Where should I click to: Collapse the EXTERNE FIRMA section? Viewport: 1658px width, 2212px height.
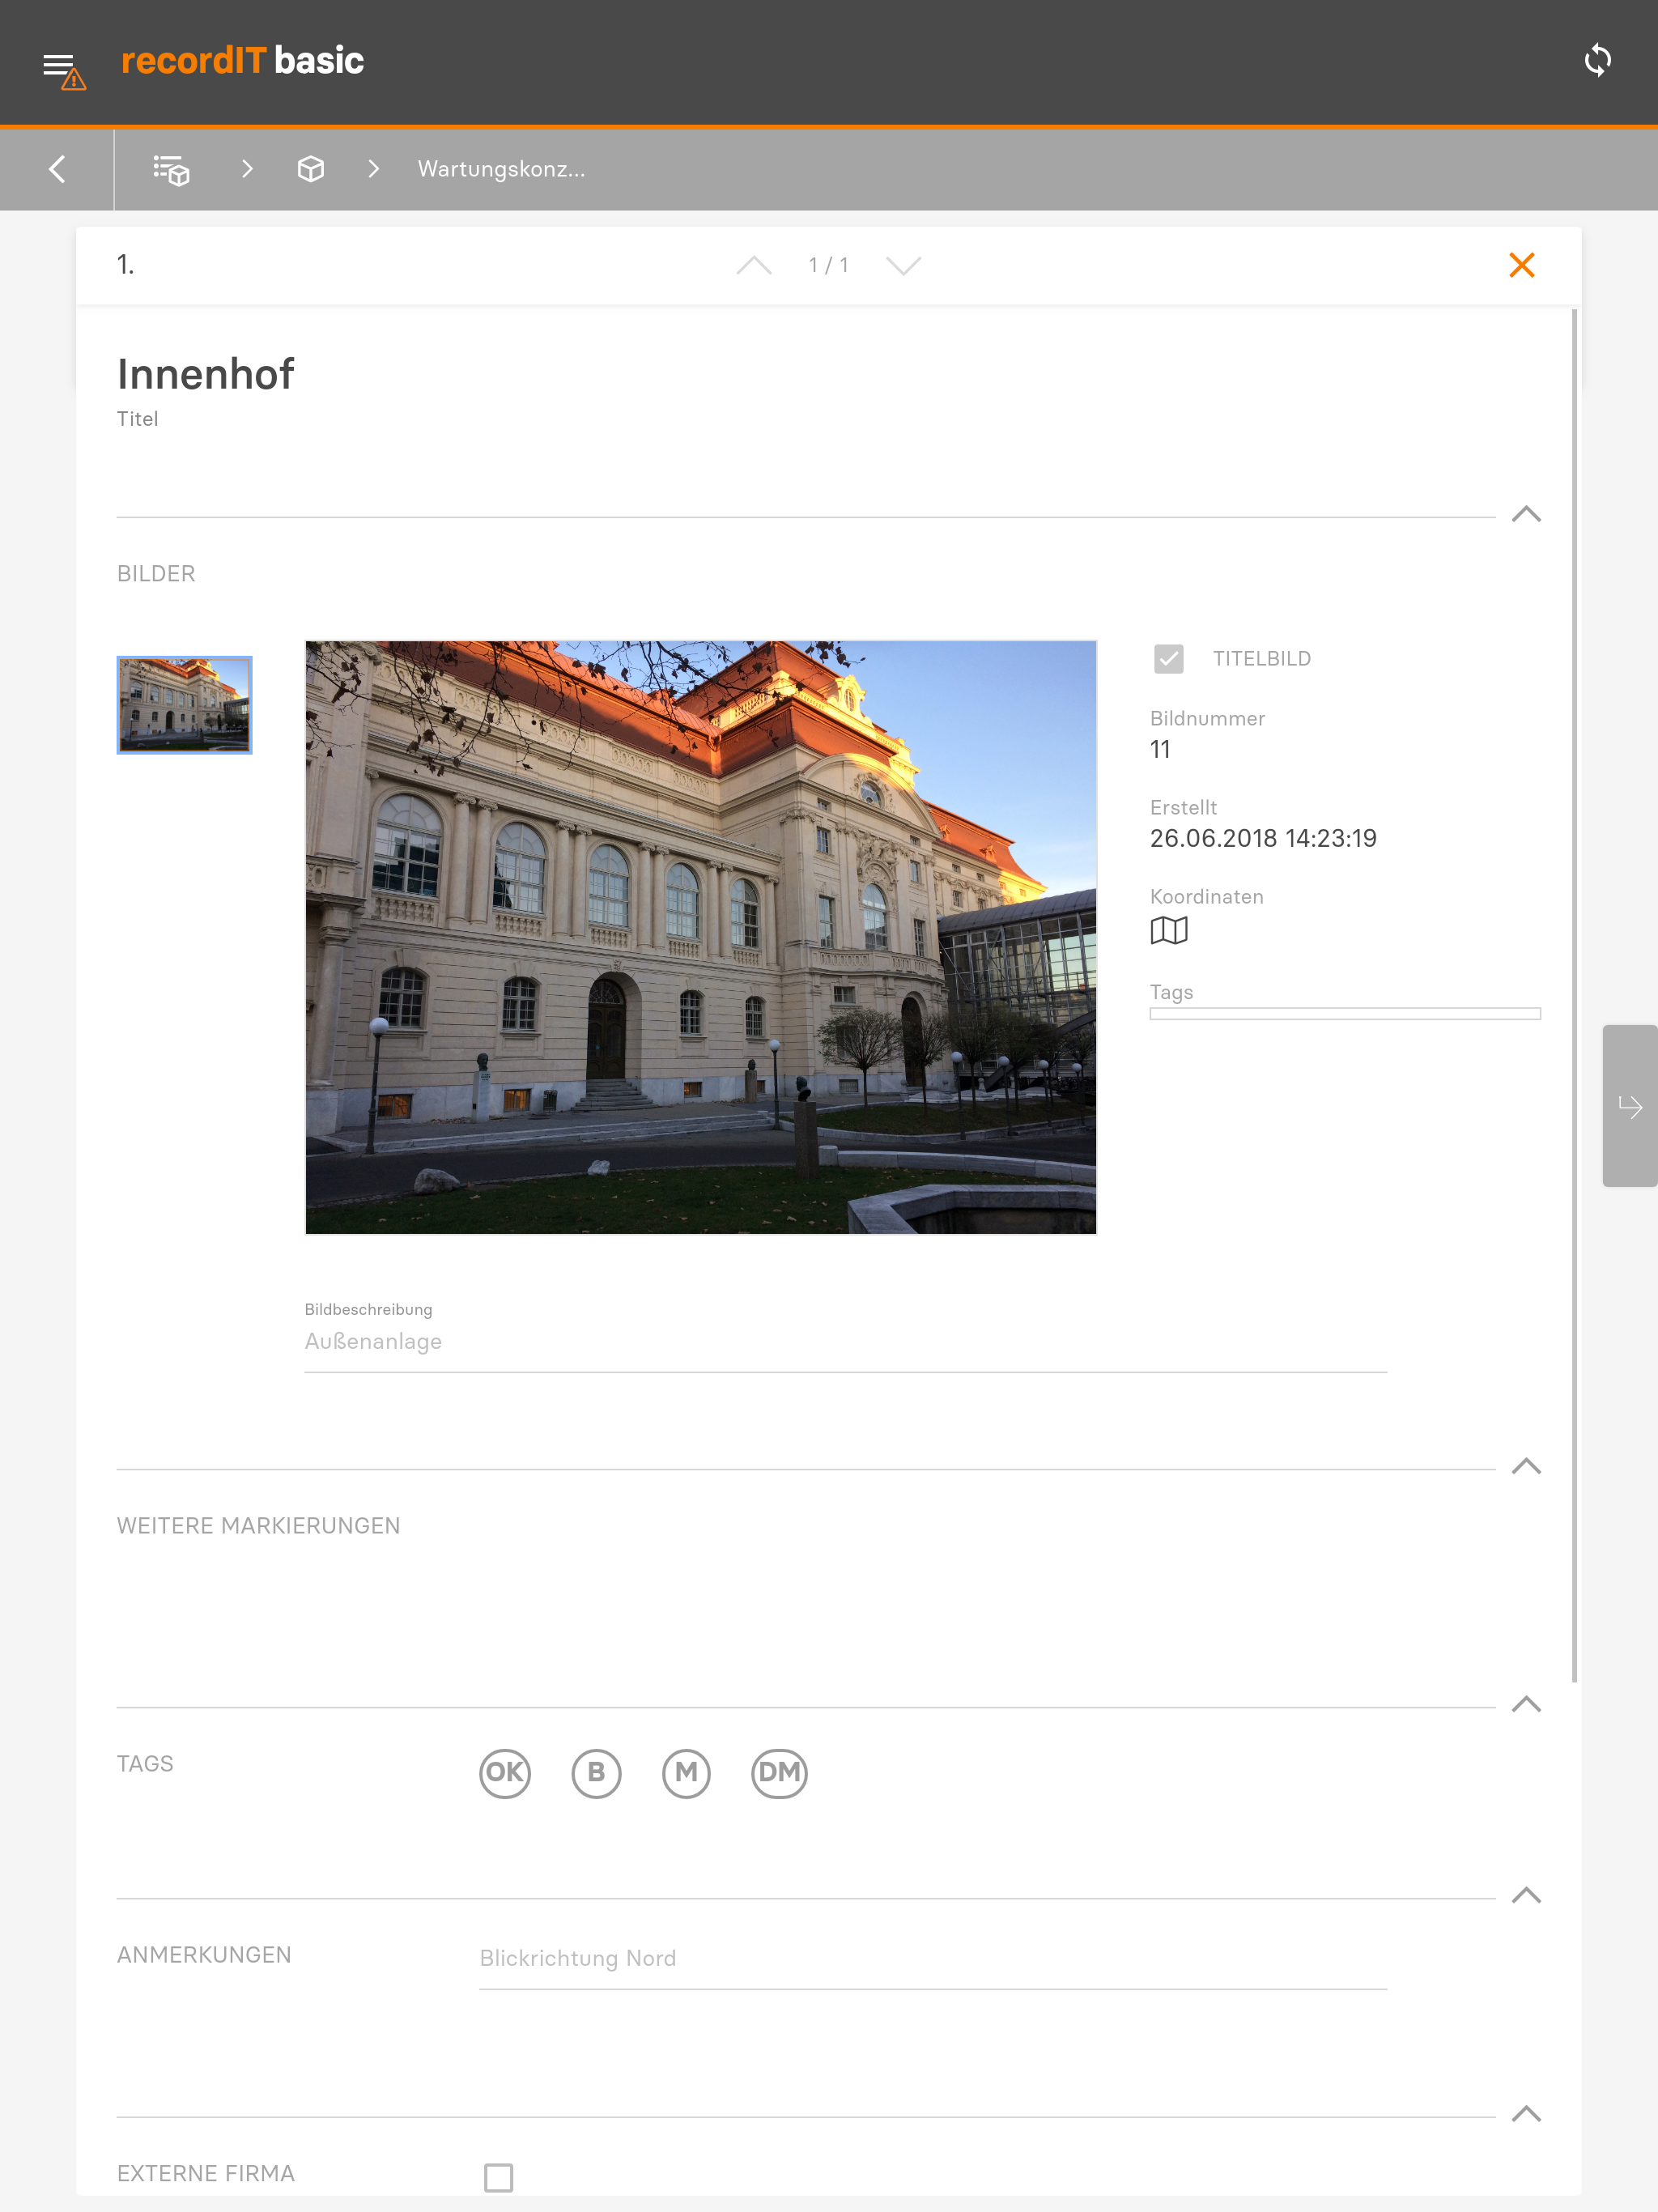1526,2113
